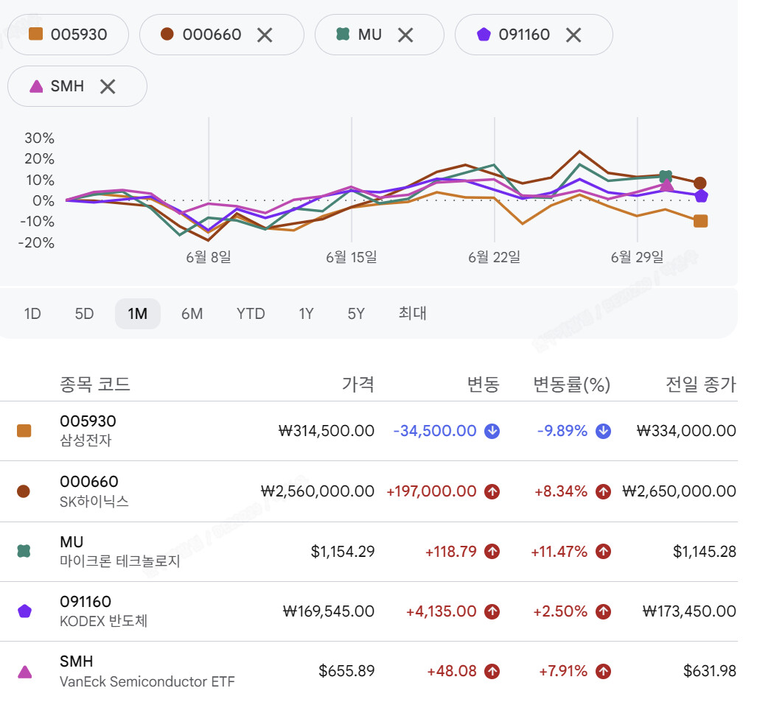The width and height of the screenshot is (757, 702).
Task: Remove MU chip from comparison
Action: point(405,35)
